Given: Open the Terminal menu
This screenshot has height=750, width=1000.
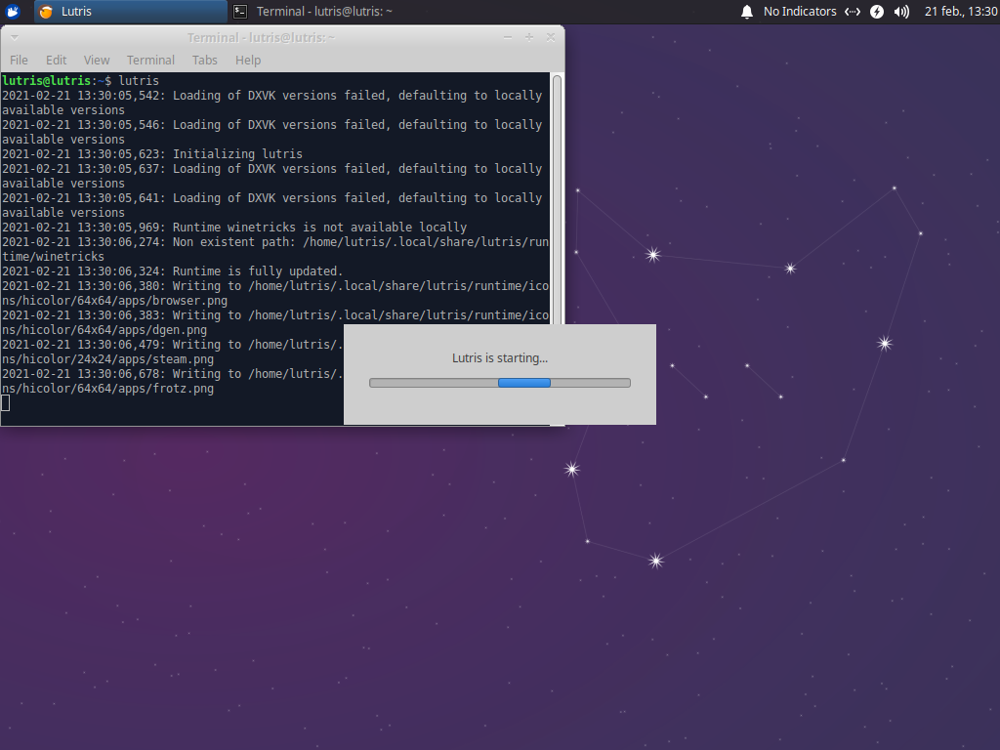Looking at the screenshot, I should tap(150, 60).
